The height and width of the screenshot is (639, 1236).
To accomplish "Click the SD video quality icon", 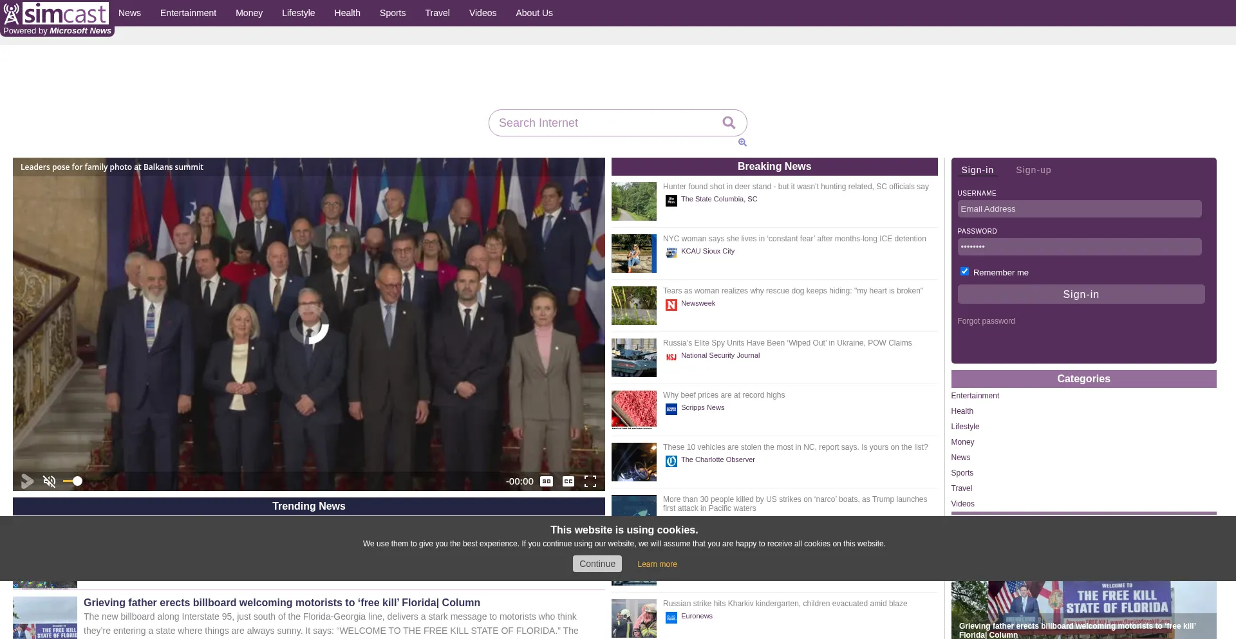I will click(x=547, y=481).
